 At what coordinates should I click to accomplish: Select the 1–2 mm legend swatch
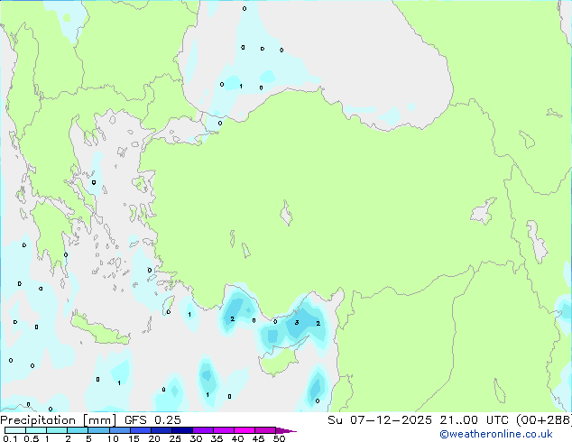click(x=57, y=430)
